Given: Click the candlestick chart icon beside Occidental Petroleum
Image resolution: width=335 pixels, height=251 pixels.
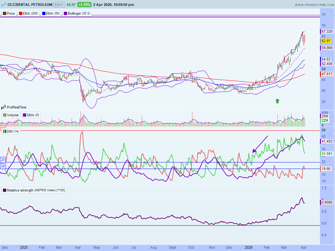Looking at the screenshot, I should coord(4,5).
